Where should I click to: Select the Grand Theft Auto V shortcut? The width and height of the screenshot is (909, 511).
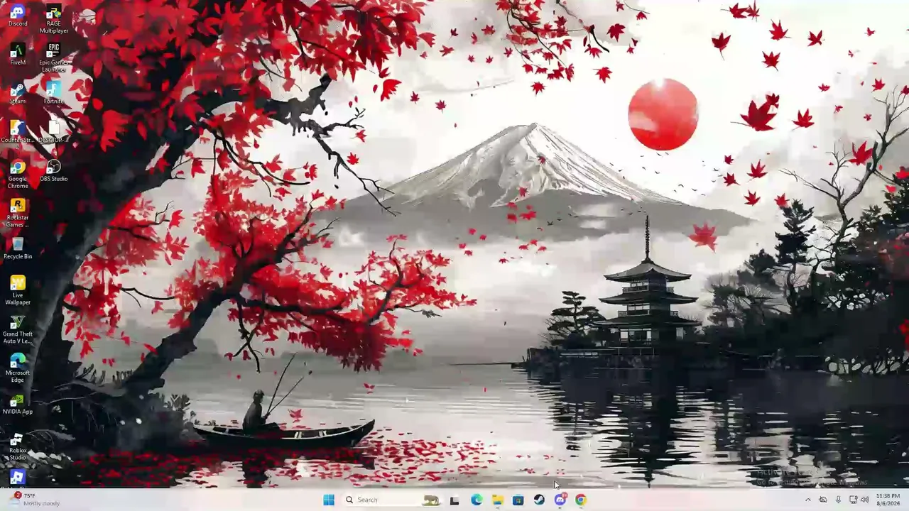click(x=18, y=329)
